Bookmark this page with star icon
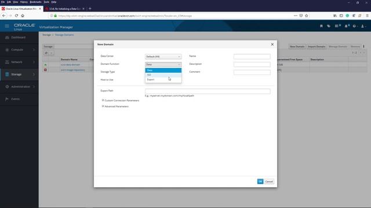This screenshot has height=208, width=371. point(307,16)
